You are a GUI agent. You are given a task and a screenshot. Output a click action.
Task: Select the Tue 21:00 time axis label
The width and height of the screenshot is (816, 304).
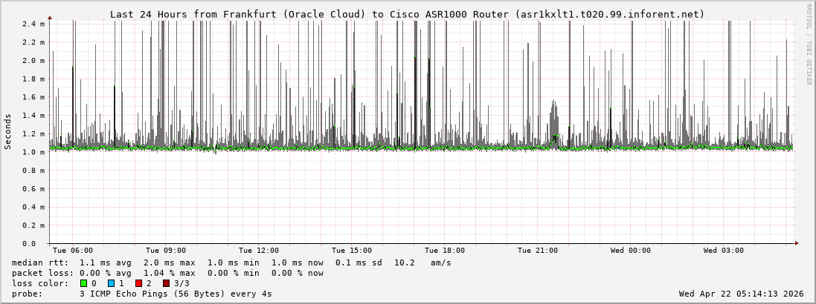pos(538,251)
